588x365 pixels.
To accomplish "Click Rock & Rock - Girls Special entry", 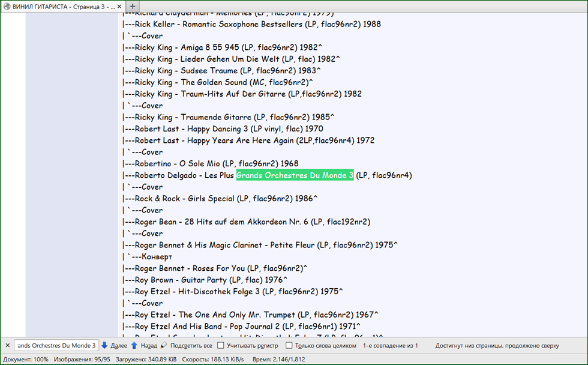I will click(x=220, y=199).
